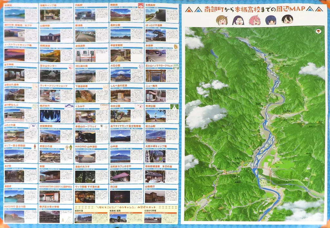Click the yellow icon on 身延駅 card
The height and width of the screenshot is (228, 330).
(176, 46)
